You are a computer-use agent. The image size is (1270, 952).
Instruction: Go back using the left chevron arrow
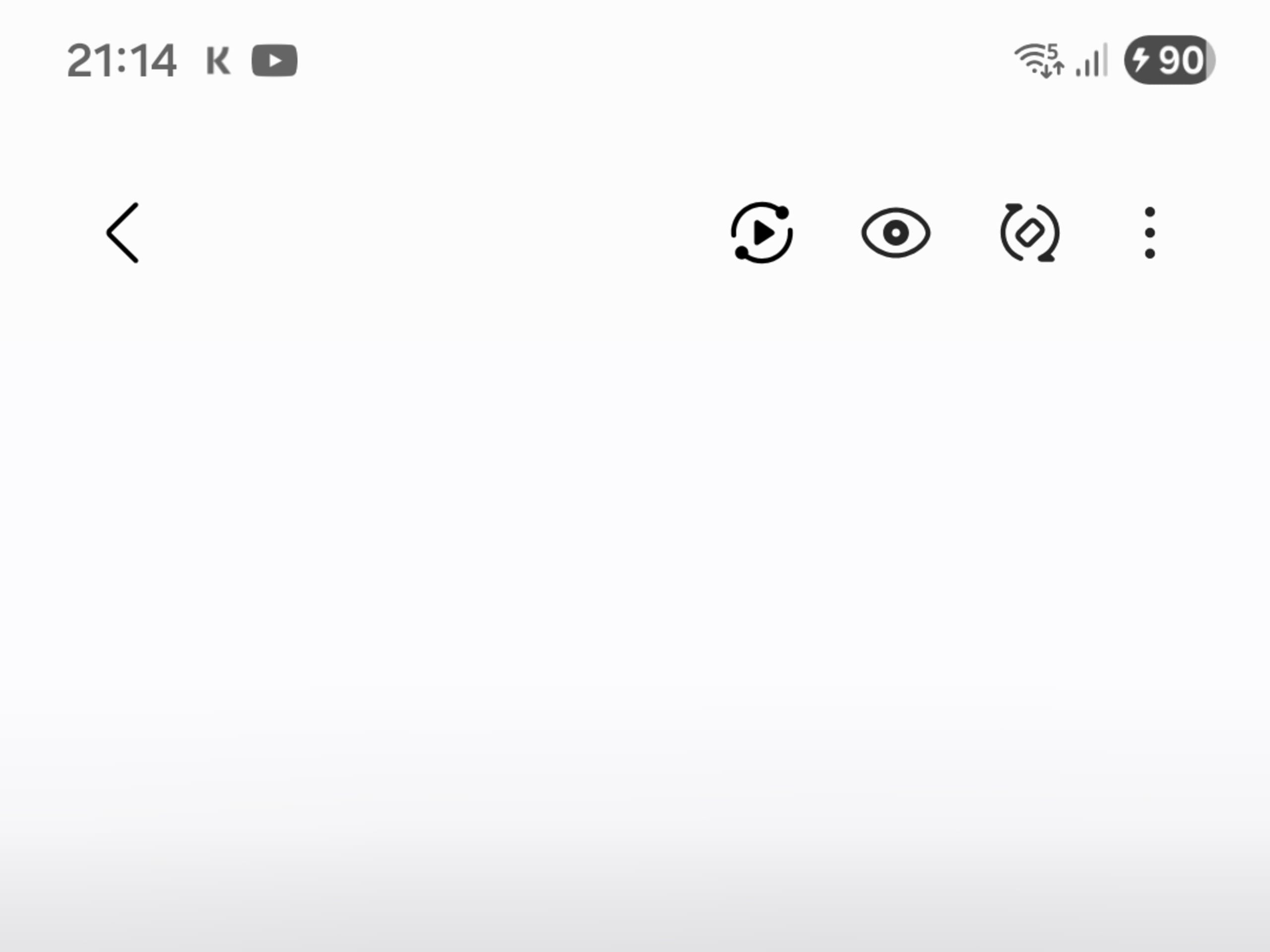coord(123,233)
